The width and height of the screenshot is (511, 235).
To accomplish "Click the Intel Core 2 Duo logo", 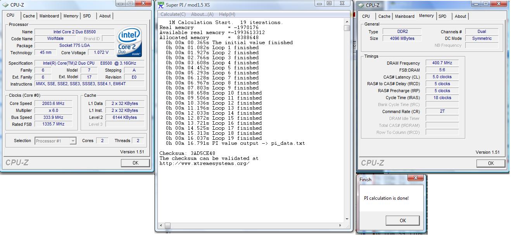I will (129, 41).
